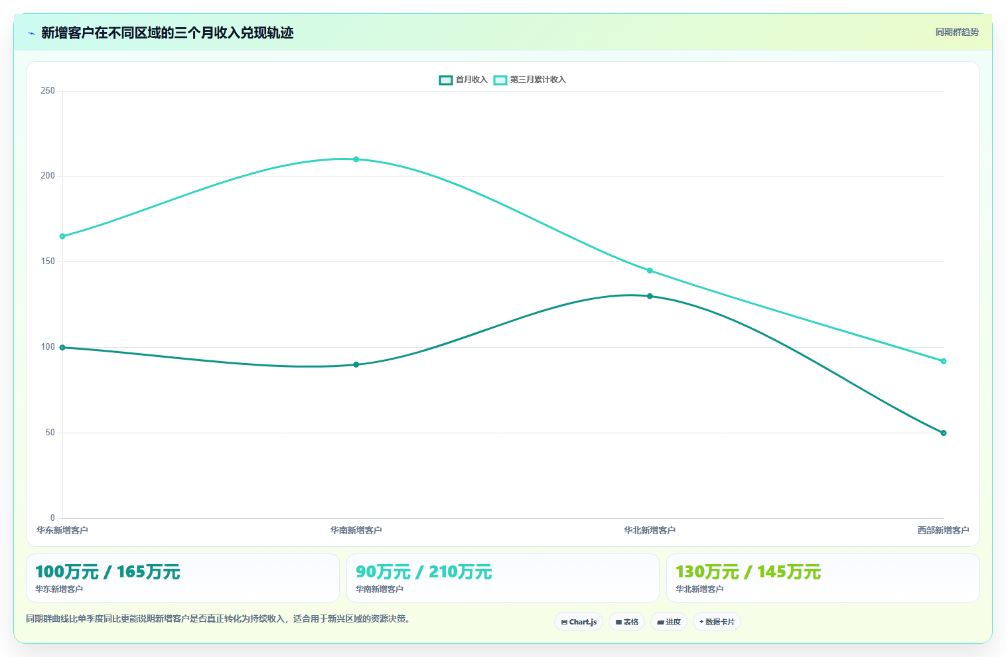This screenshot has width=1006, height=657.
Task: Click the title 新增客户在不同区域的三个月收入兑现轨迹
Action: (x=167, y=33)
